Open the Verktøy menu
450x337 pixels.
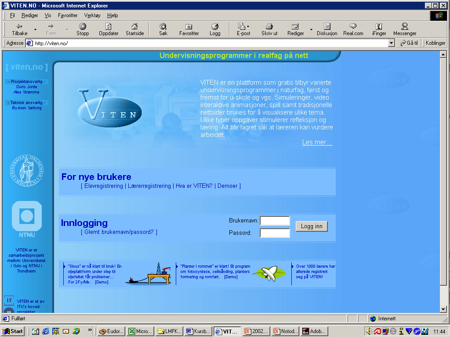[92, 15]
